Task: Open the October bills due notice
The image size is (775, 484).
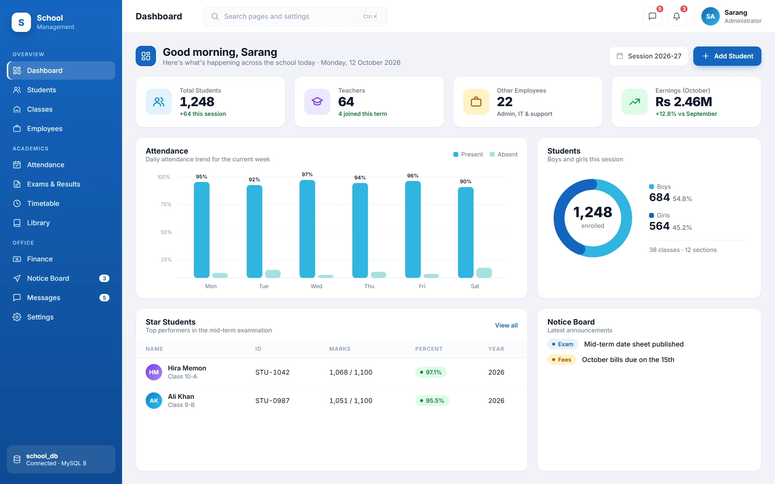Action: click(628, 360)
